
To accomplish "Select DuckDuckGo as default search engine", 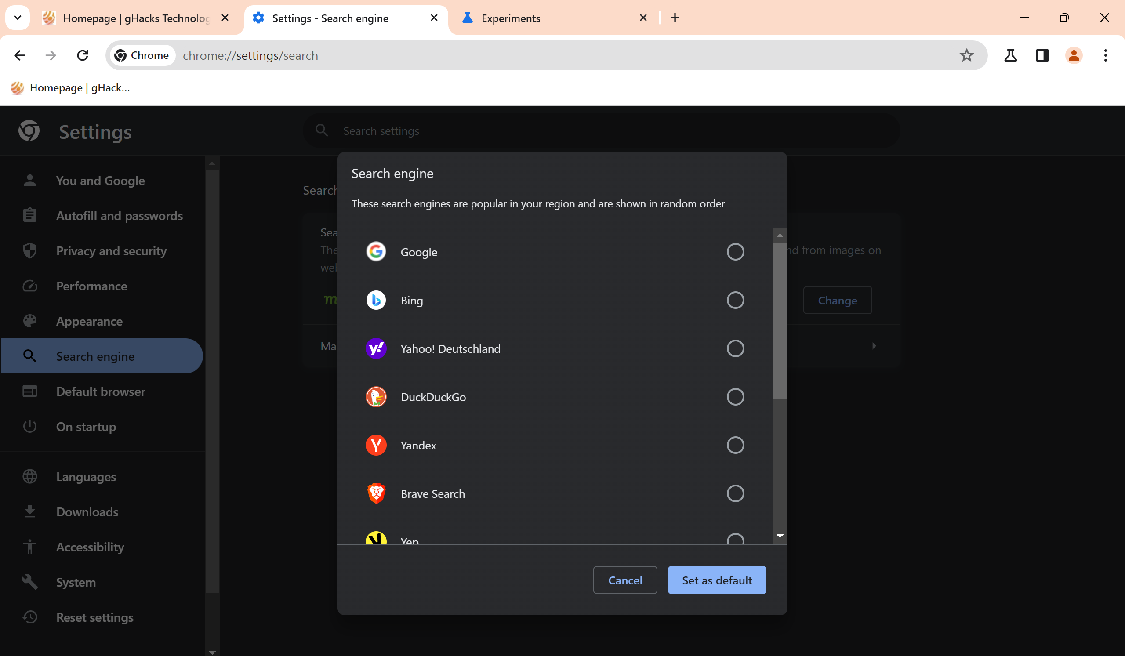I will pos(735,397).
